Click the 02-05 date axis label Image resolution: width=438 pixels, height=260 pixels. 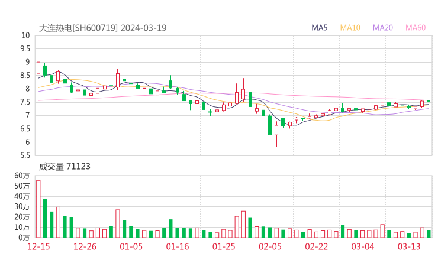coord(270,246)
